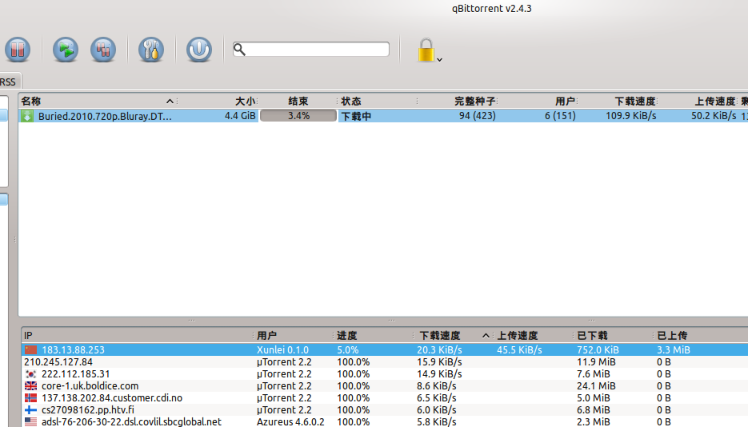The image size is (748, 427).
Task: Click the 752.0 KiB downloaded cell
Action: [598, 349]
